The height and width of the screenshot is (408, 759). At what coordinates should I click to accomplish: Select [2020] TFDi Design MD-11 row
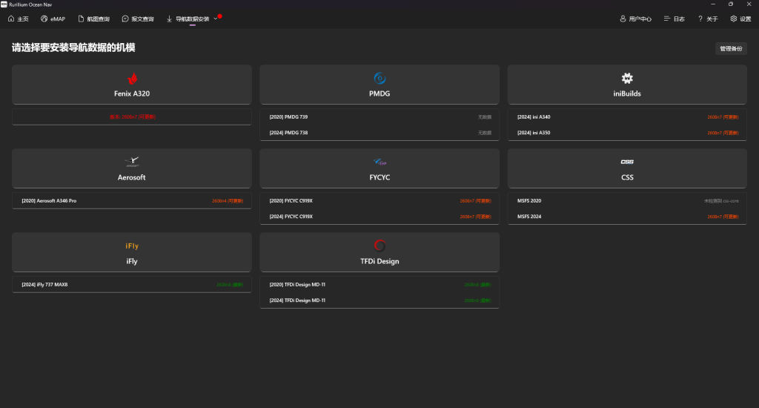point(379,284)
